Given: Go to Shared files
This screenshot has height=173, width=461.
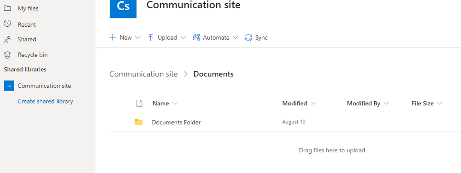Looking at the screenshot, I should click(x=27, y=39).
